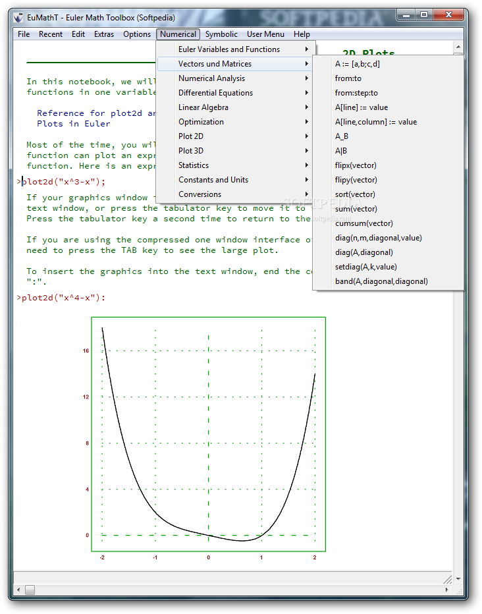Expand Constants and Units submenu

tap(234, 180)
